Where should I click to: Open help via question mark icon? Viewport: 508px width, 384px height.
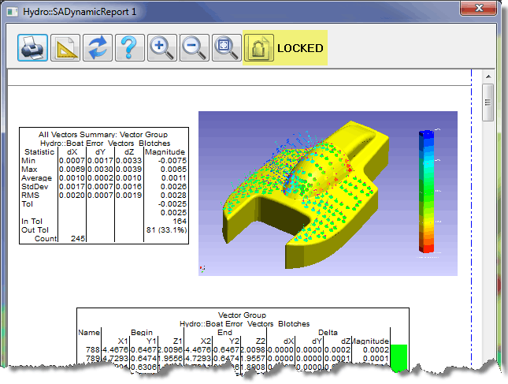click(130, 47)
